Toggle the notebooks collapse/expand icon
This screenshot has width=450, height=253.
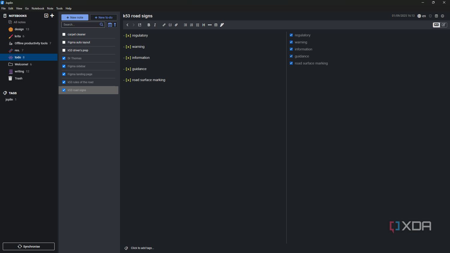(x=46, y=16)
